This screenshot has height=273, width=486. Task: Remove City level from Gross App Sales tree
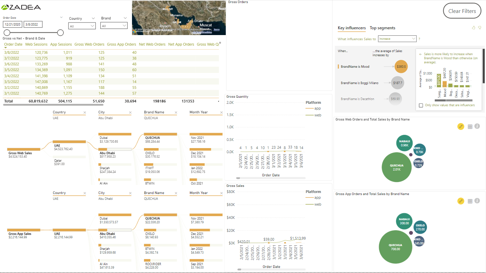click(x=130, y=193)
